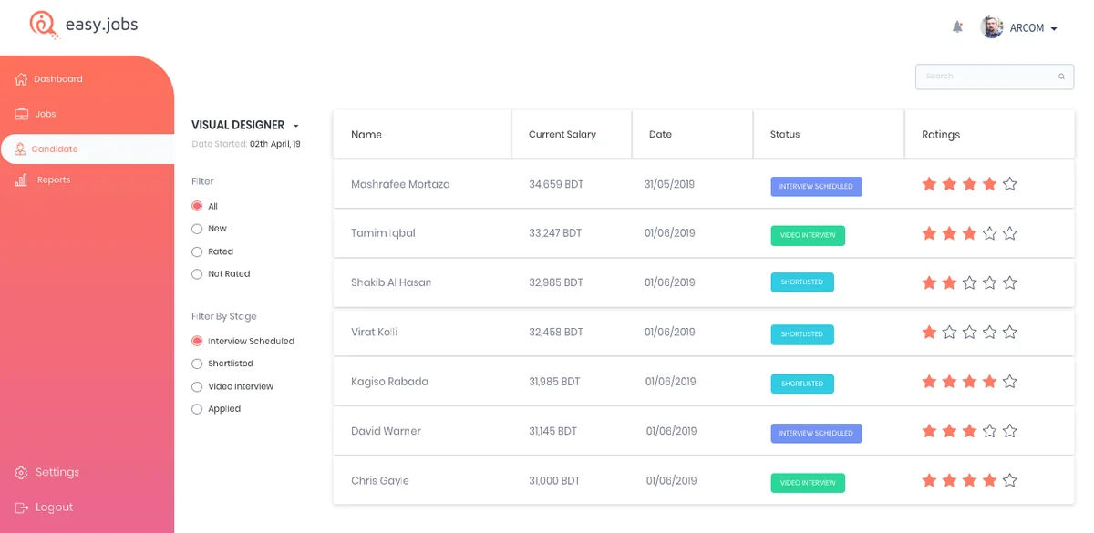The image size is (1094, 533).
Task: Click the ARCOM profile avatar
Action: 992,27
